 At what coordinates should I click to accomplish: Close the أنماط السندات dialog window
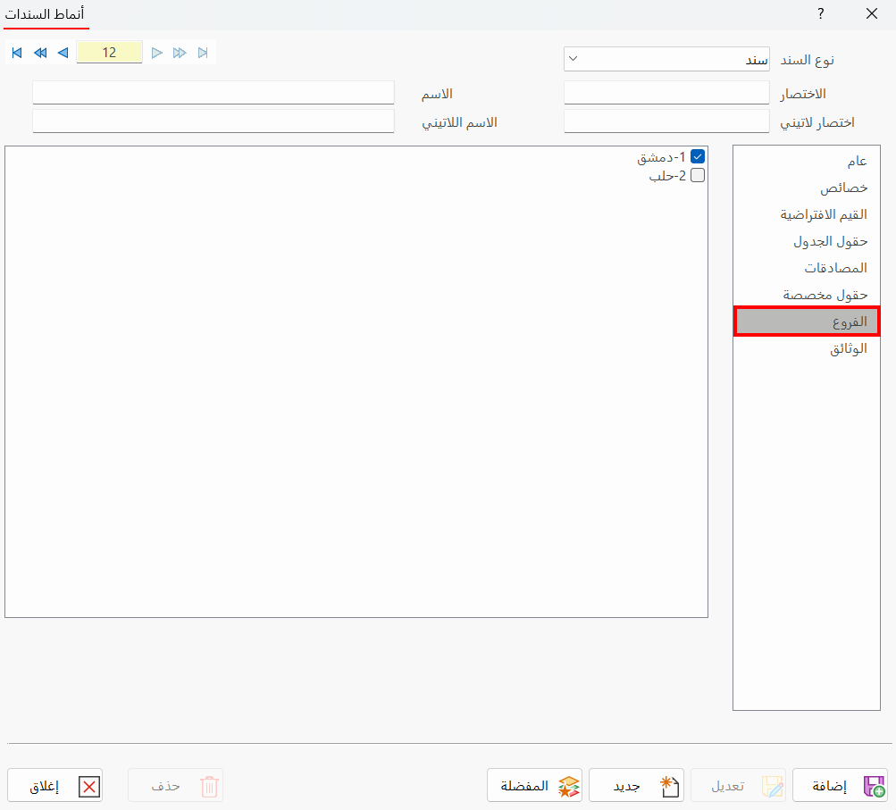[871, 13]
